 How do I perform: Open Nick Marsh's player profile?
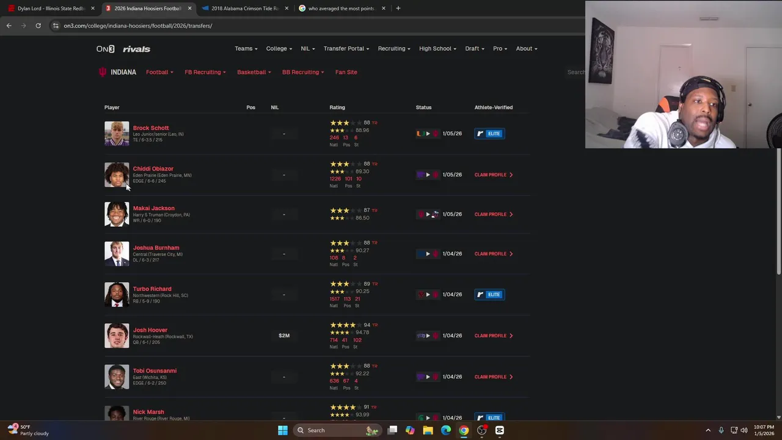[x=148, y=412]
